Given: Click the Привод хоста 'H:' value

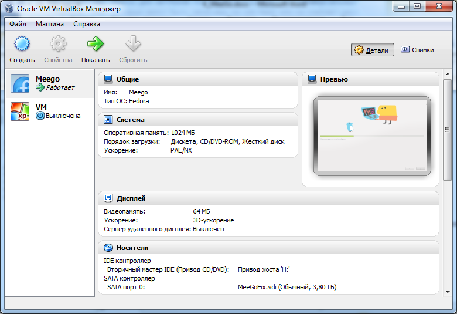Looking at the screenshot, I should [x=264, y=269].
